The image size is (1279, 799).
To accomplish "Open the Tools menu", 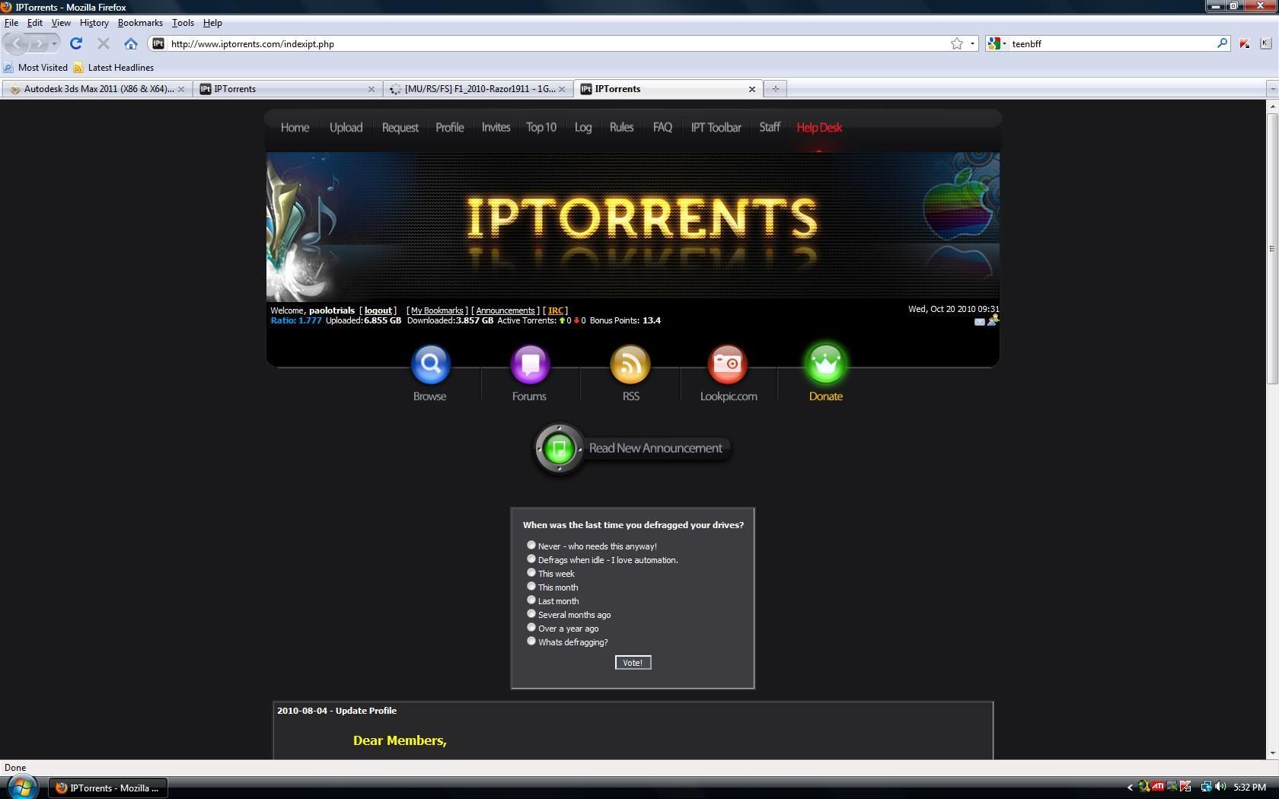I will [183, 23].
